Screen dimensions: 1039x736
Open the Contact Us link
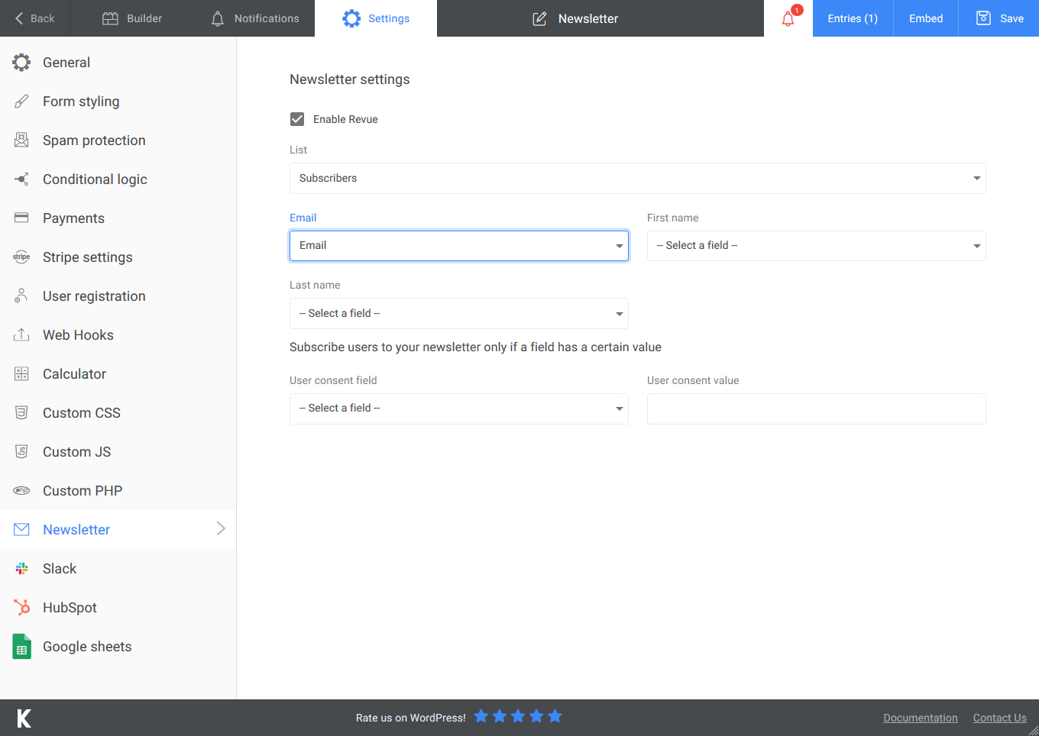(999, 718)
